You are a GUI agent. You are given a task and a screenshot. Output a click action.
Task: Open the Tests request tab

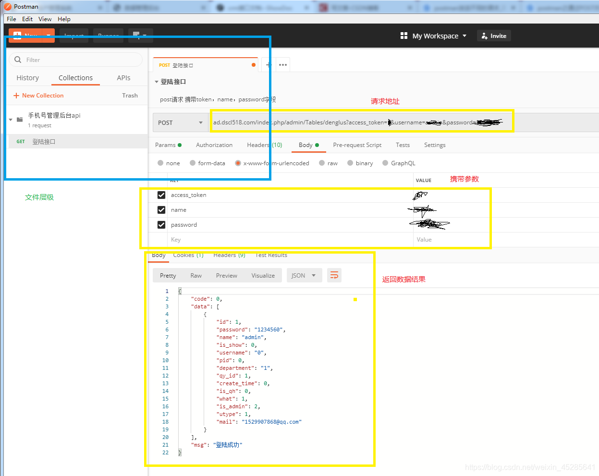(403, 145)
